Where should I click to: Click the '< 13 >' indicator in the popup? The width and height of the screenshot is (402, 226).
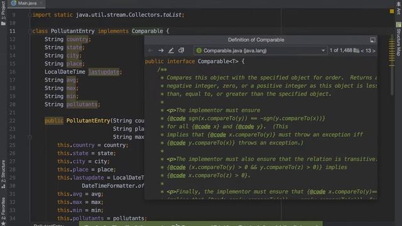pos(368,50)
